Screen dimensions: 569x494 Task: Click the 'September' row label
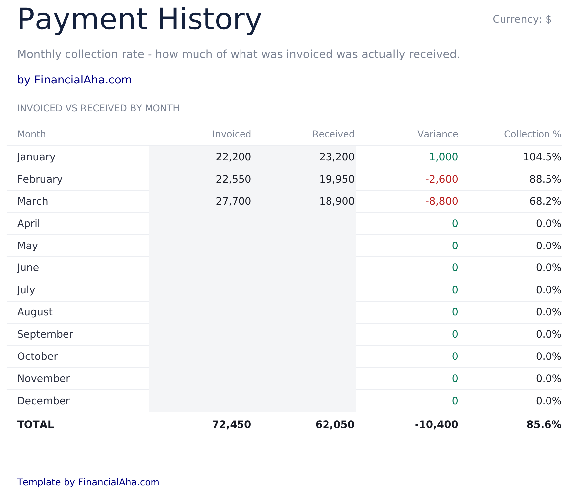tap(45, 334)
